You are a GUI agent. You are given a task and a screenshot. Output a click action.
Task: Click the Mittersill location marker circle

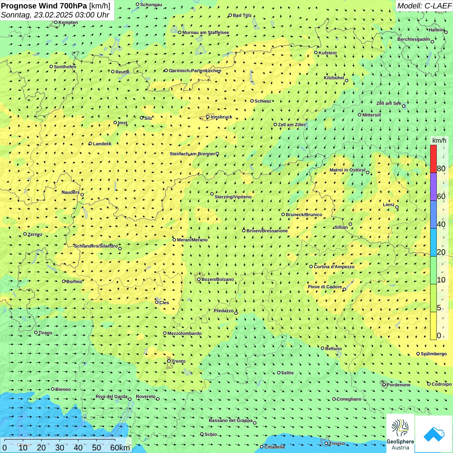coord(359,115)
